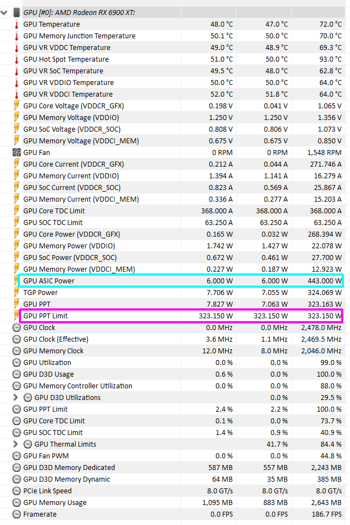The width and height of the screenshot is (350, 525).
Task: Click the 443.000 W ASIC power value
Action: tap(324, 281)
